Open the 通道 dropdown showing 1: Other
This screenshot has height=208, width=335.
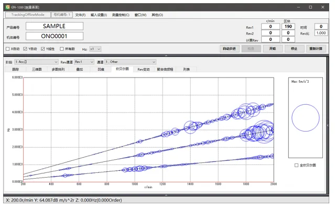(131, 62)
